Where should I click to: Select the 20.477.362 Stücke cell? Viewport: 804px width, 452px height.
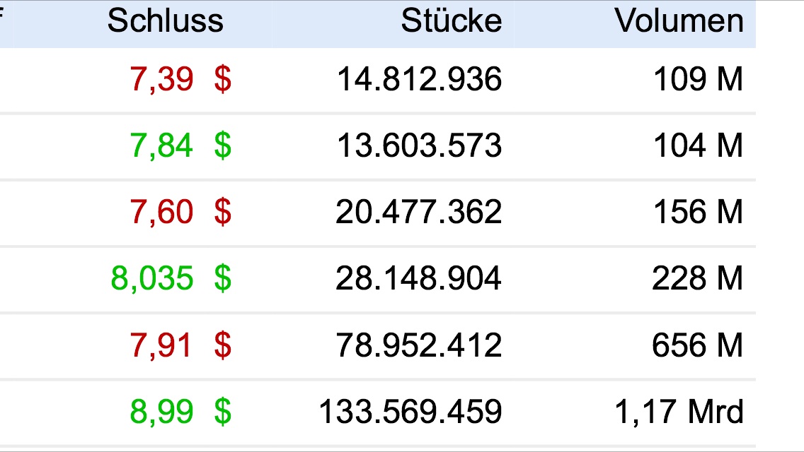[419, 213]
